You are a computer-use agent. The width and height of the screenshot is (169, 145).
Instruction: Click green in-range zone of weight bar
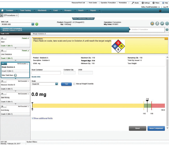148,106
